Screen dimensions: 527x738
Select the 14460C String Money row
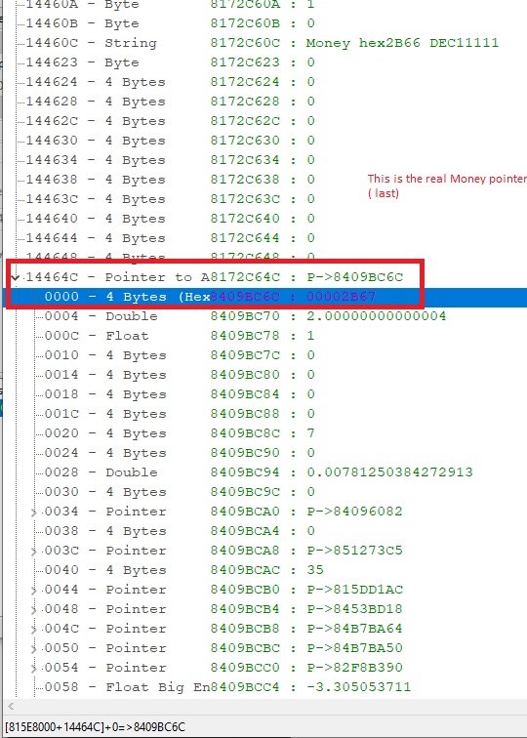pos(262,43)
